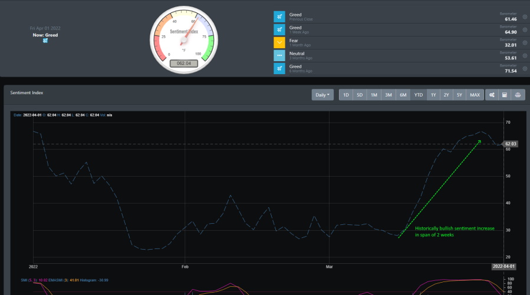Expand the Daily interval dropdown
This screenshot has width=530, height=295.
(322, 95)
